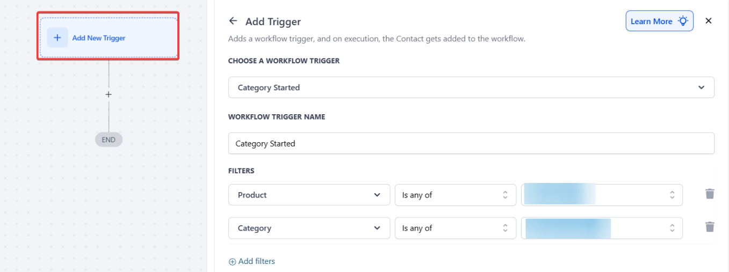The height and width of the screenshot is (272, 729).
Task: Expand the Product filter field dropdown
Action: coord(377,195)
